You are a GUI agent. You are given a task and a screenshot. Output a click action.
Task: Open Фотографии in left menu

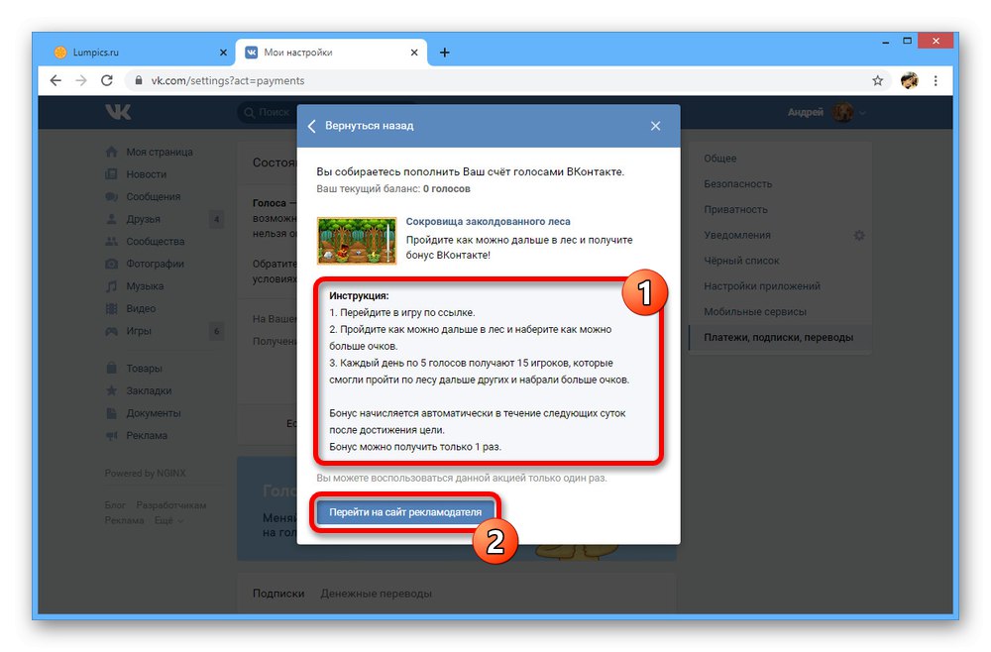155,264
